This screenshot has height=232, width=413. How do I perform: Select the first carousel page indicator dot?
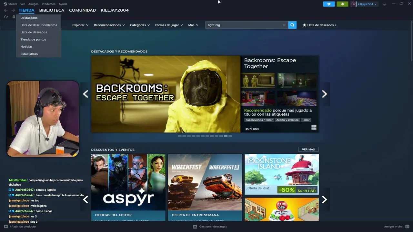(x=180, y=136)
